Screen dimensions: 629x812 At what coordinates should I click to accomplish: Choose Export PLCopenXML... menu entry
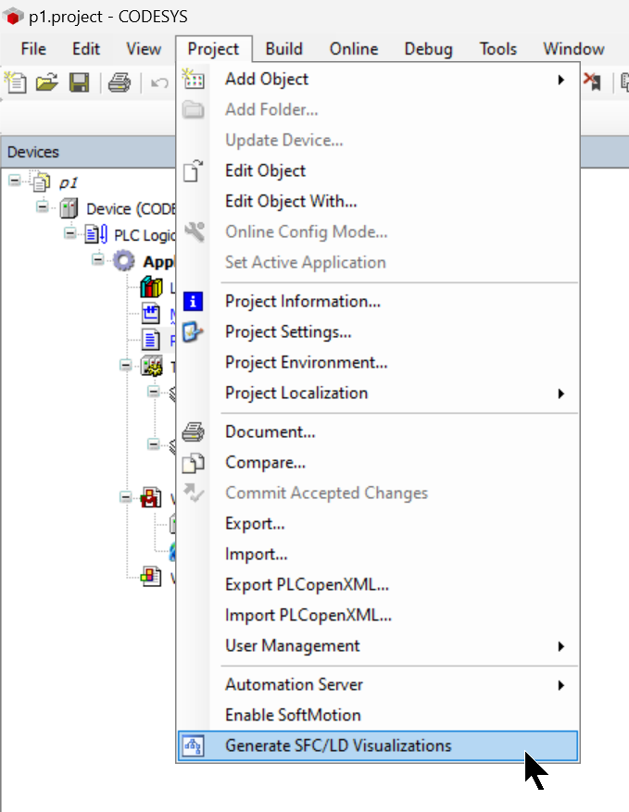(x=378, y=584)
